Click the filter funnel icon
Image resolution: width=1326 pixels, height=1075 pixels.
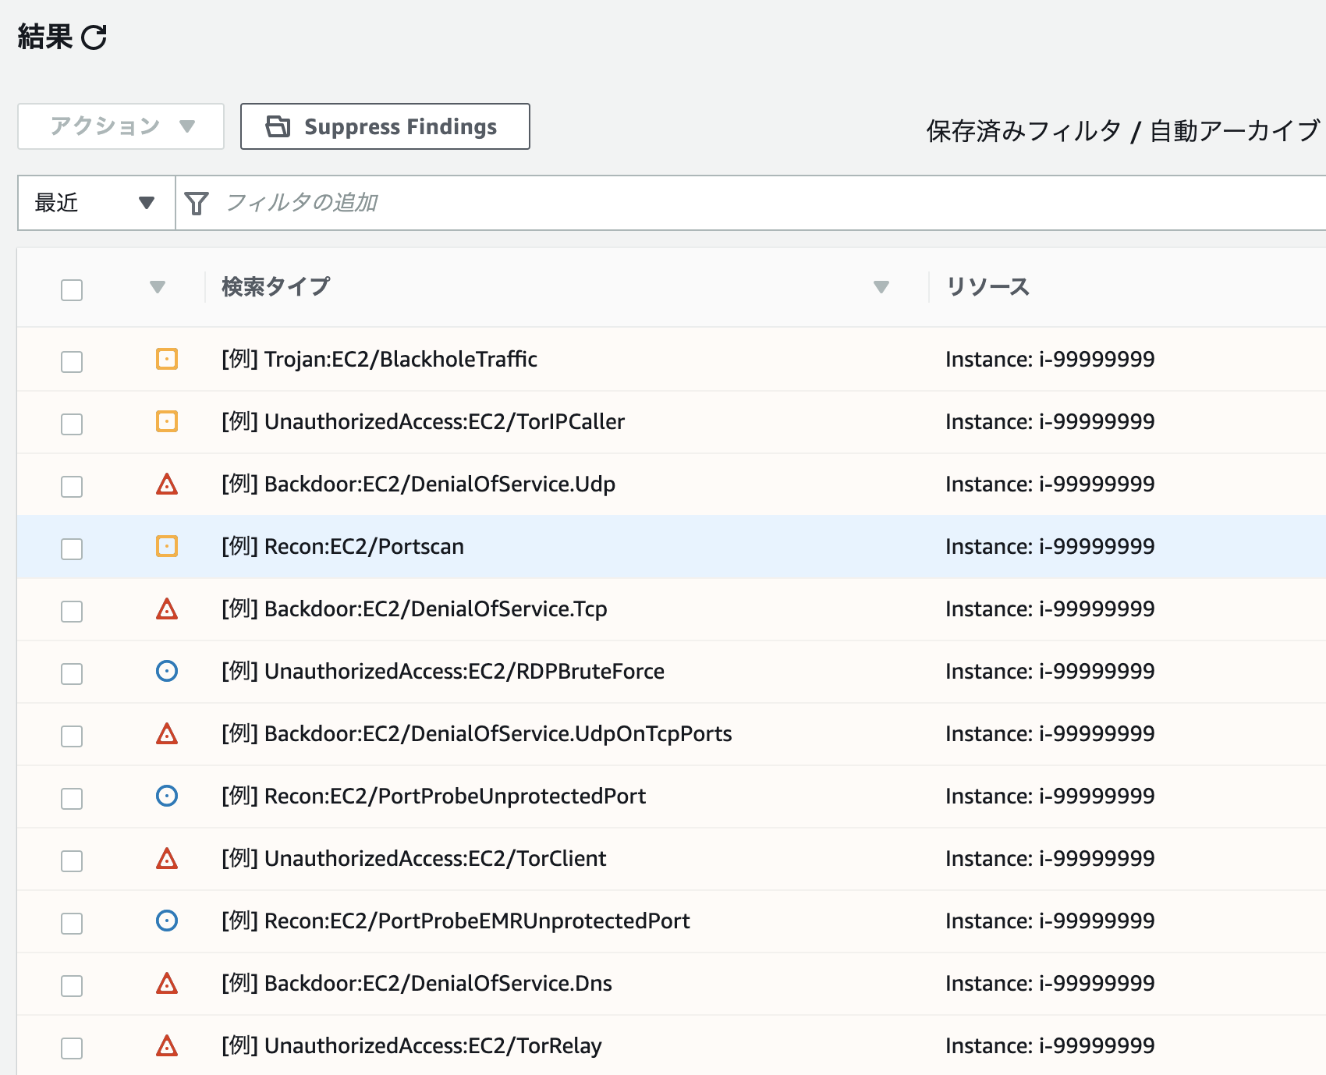tap(197, 204)
